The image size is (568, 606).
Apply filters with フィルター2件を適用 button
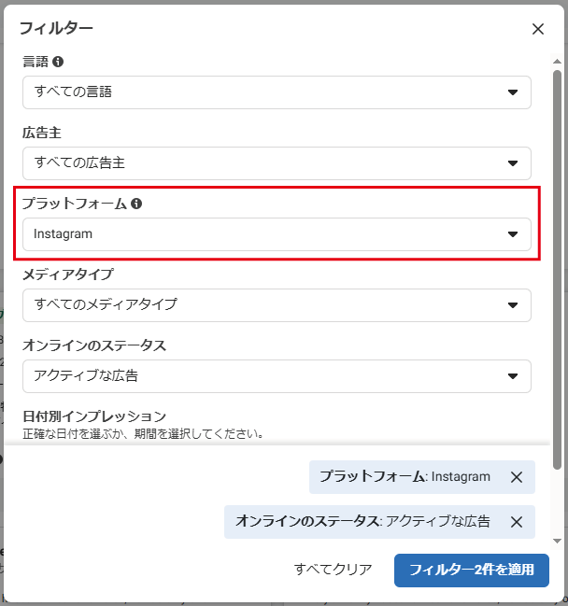pos(471,570)
